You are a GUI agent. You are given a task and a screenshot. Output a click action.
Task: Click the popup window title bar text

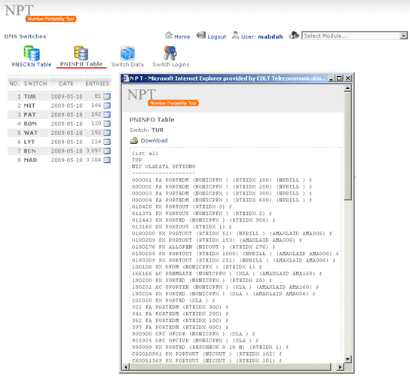[228, 78]
